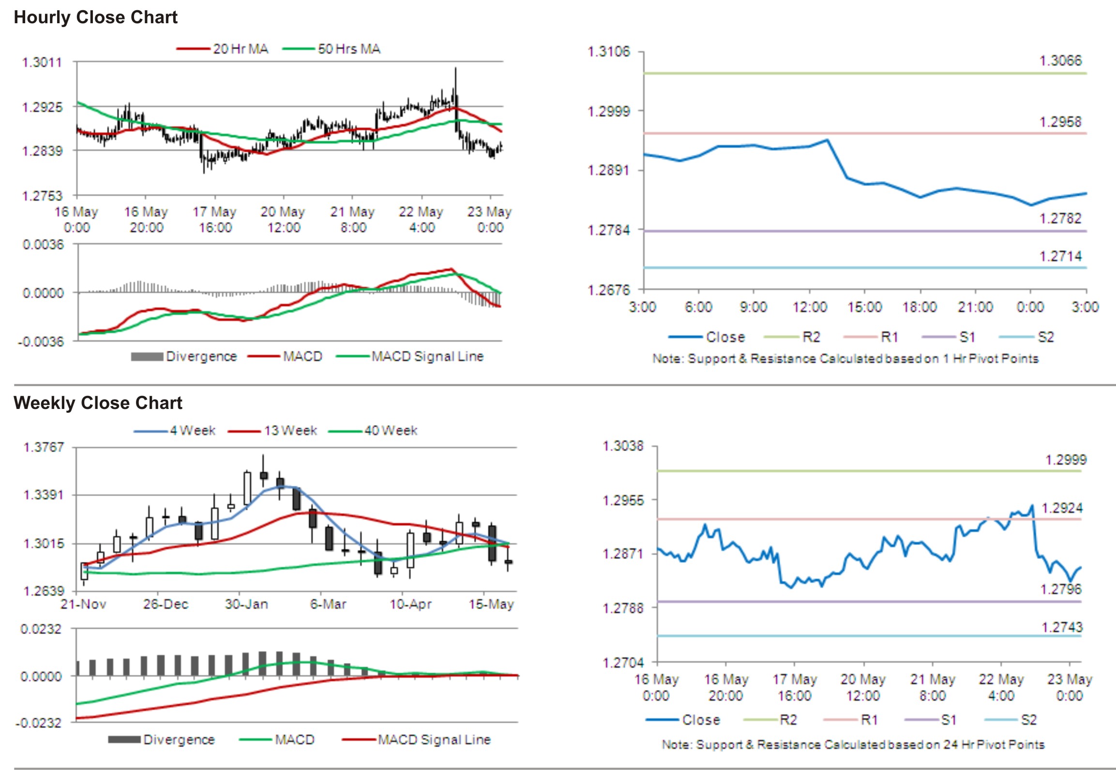The image size is (1116, 770).
Task: Click the "1.2796" S1 value label
Action: (1061, 589)
